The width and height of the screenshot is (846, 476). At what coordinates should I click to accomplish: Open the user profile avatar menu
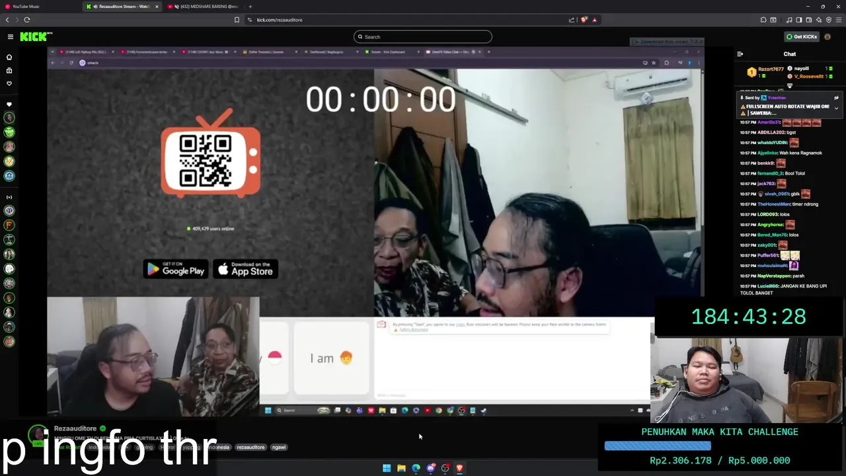click(827, 37)
